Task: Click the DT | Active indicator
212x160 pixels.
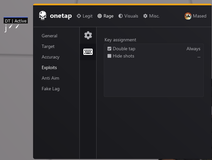Action: point(16,21)
